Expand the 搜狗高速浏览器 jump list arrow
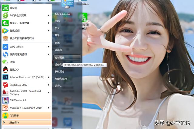194x129 pixels. (x=48, y=54)
